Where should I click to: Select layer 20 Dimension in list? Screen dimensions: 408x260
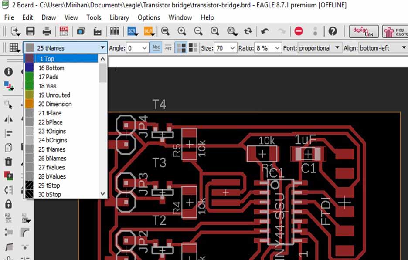(x=61, y=104)
